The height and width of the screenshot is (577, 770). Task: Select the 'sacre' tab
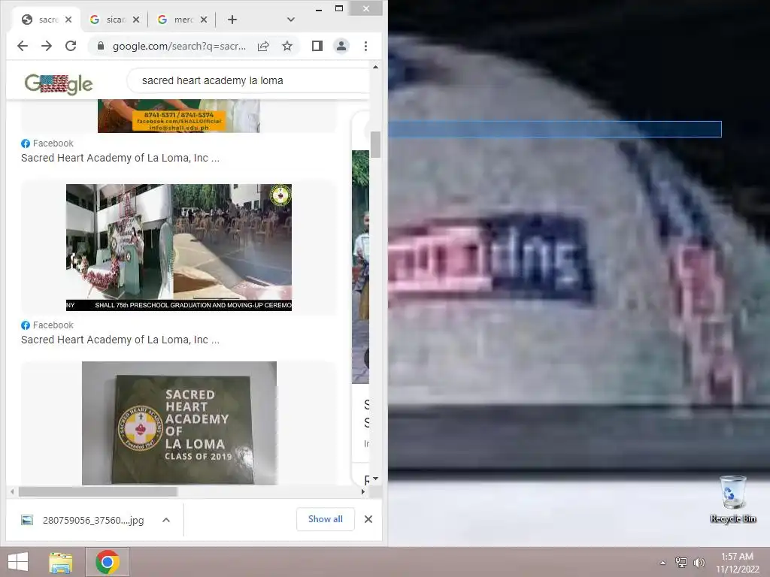point(46,20)
